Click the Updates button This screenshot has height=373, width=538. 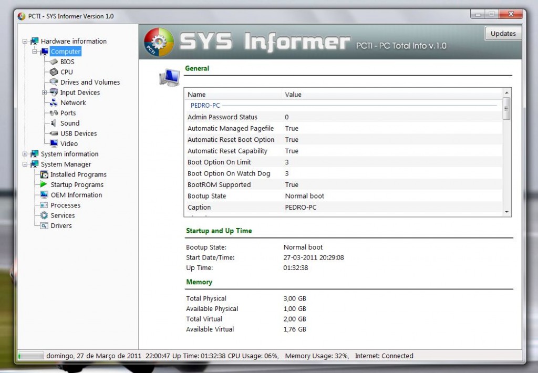[503, 33]
